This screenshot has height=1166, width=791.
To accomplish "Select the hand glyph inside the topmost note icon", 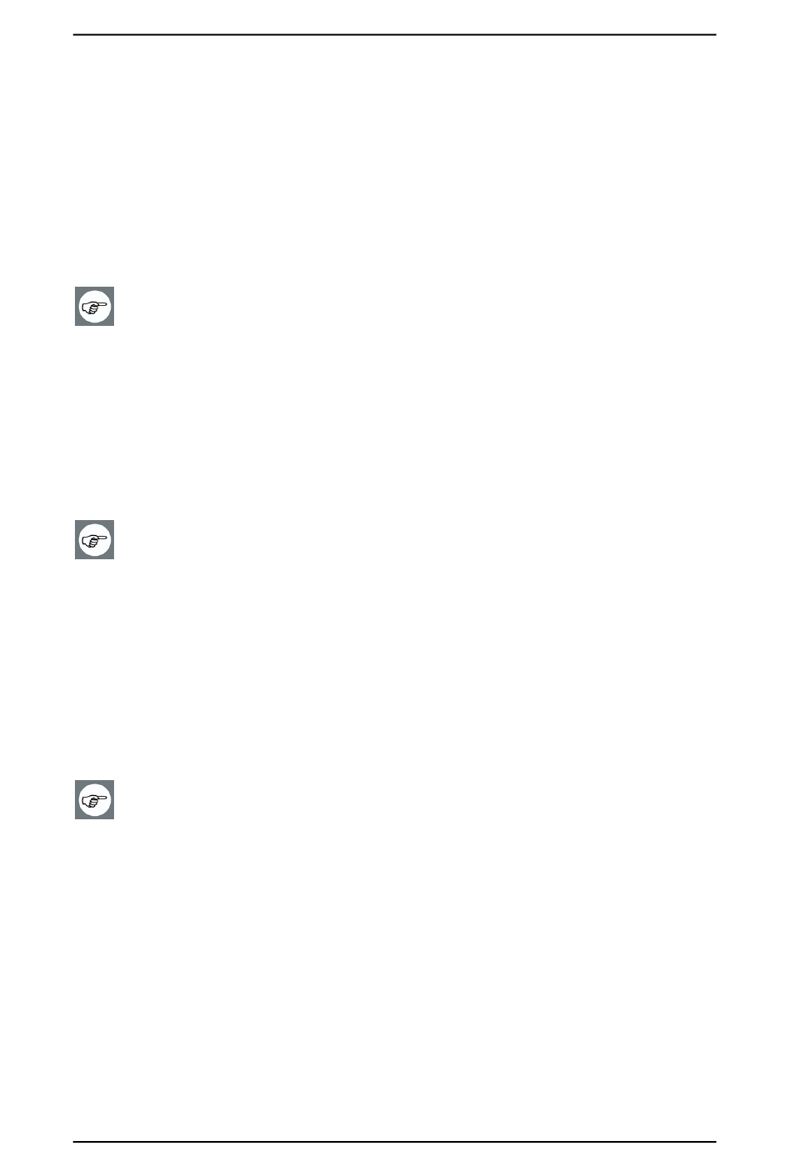I will (x=94, y=307).
